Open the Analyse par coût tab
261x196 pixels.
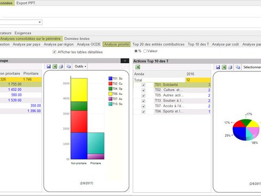pos(225,44)
